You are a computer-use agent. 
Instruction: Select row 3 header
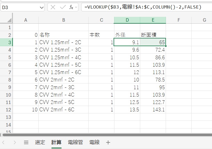pos(6,42)
